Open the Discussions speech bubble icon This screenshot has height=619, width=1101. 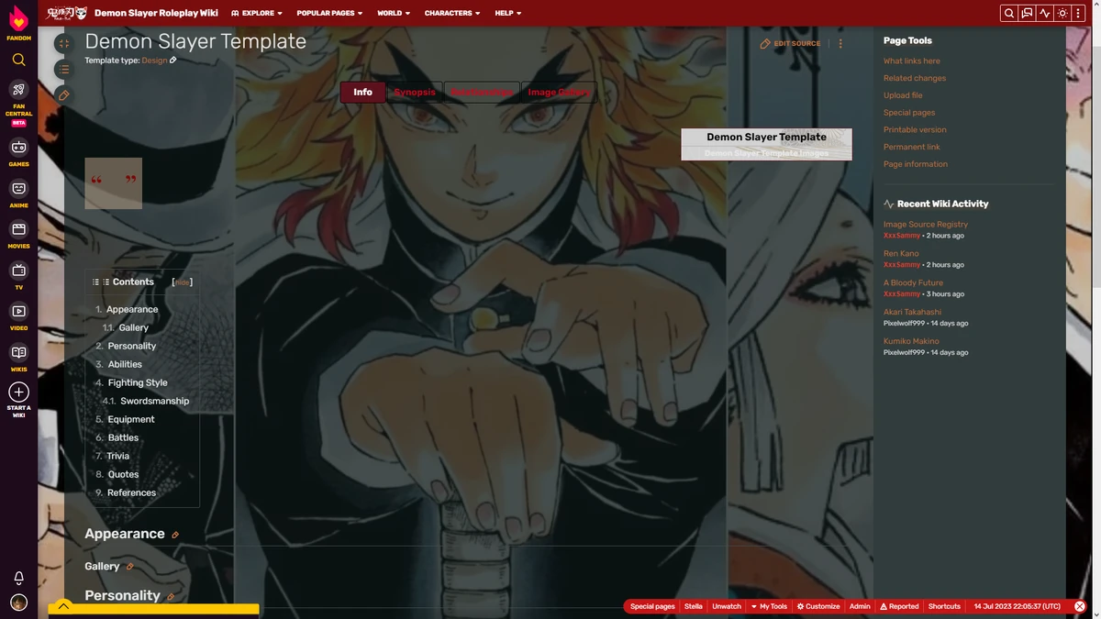tap(1026, 13)
